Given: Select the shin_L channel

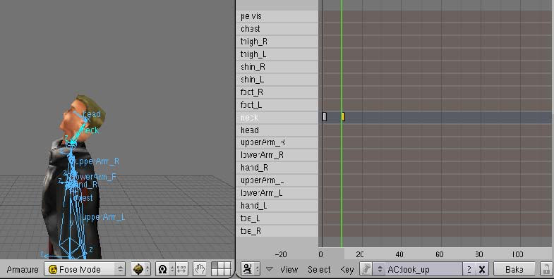Looking at the screenshot, I should pos(277,80).
